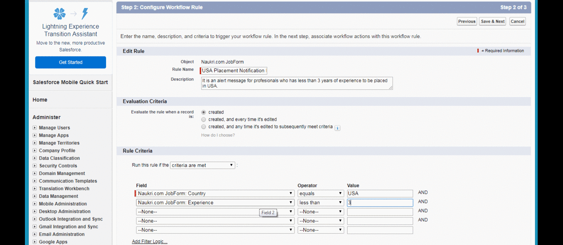
Task: Expand the Company Profile arrow icon
Action: 35,151
